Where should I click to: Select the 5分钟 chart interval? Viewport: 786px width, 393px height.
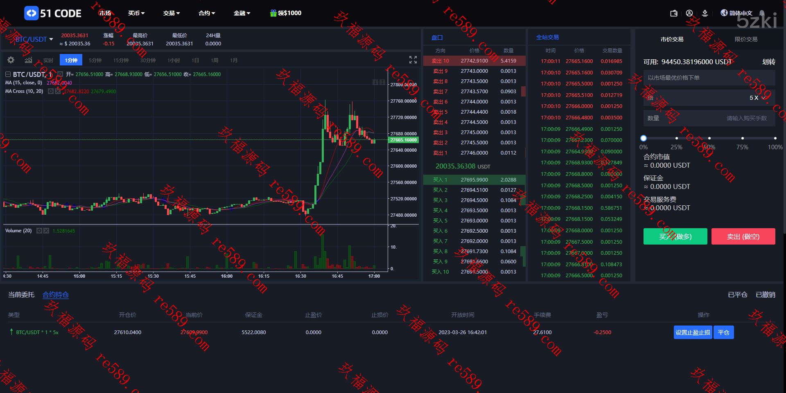pyautogui.click(x=95, y=60)
